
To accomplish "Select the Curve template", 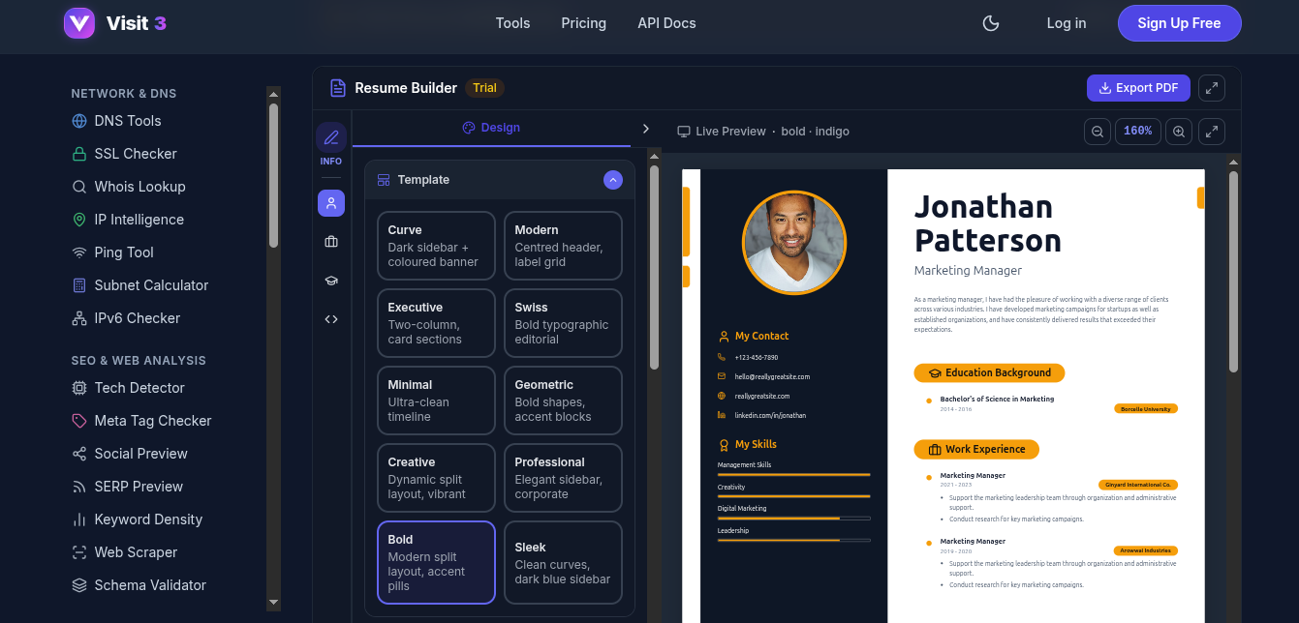I will (436, 246).
